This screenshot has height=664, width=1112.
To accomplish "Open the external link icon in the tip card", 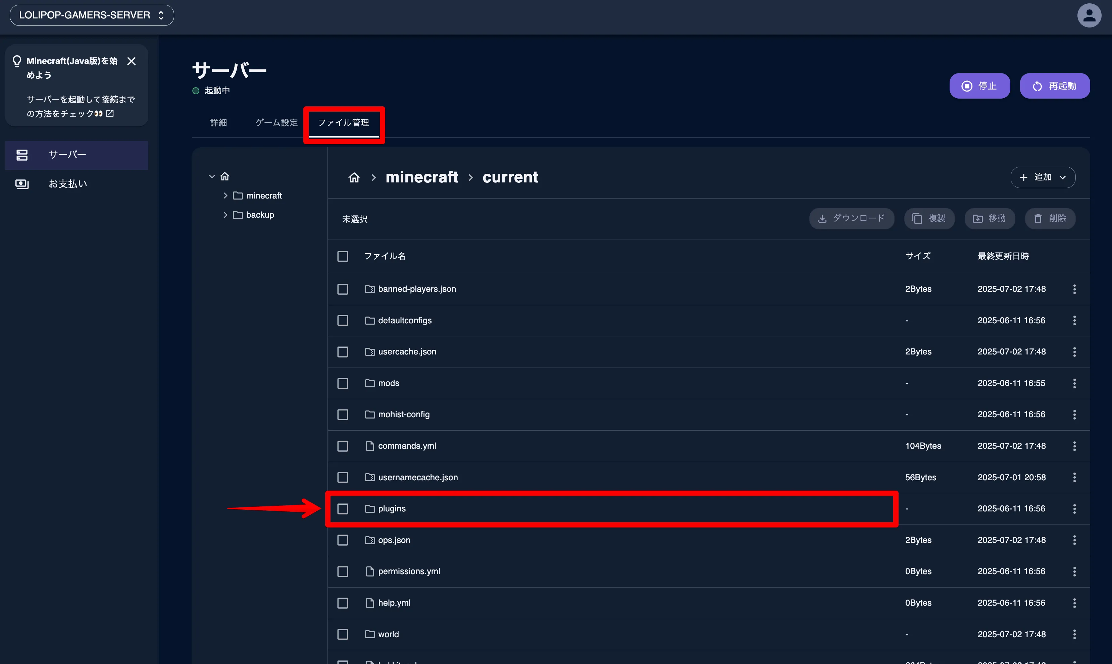I will pos(110,113).
